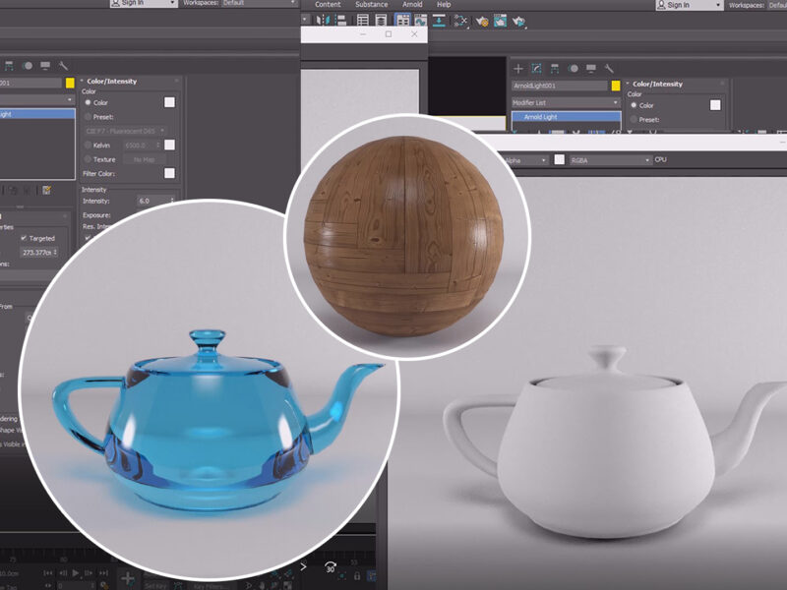
Task: Open the Utilities panel wrench icon
Action: point(608,68)
